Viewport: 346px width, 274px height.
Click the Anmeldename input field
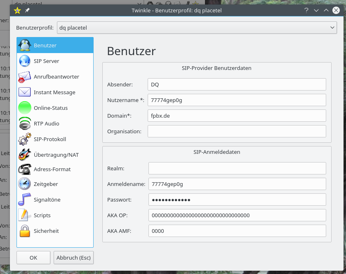point(237,184)
